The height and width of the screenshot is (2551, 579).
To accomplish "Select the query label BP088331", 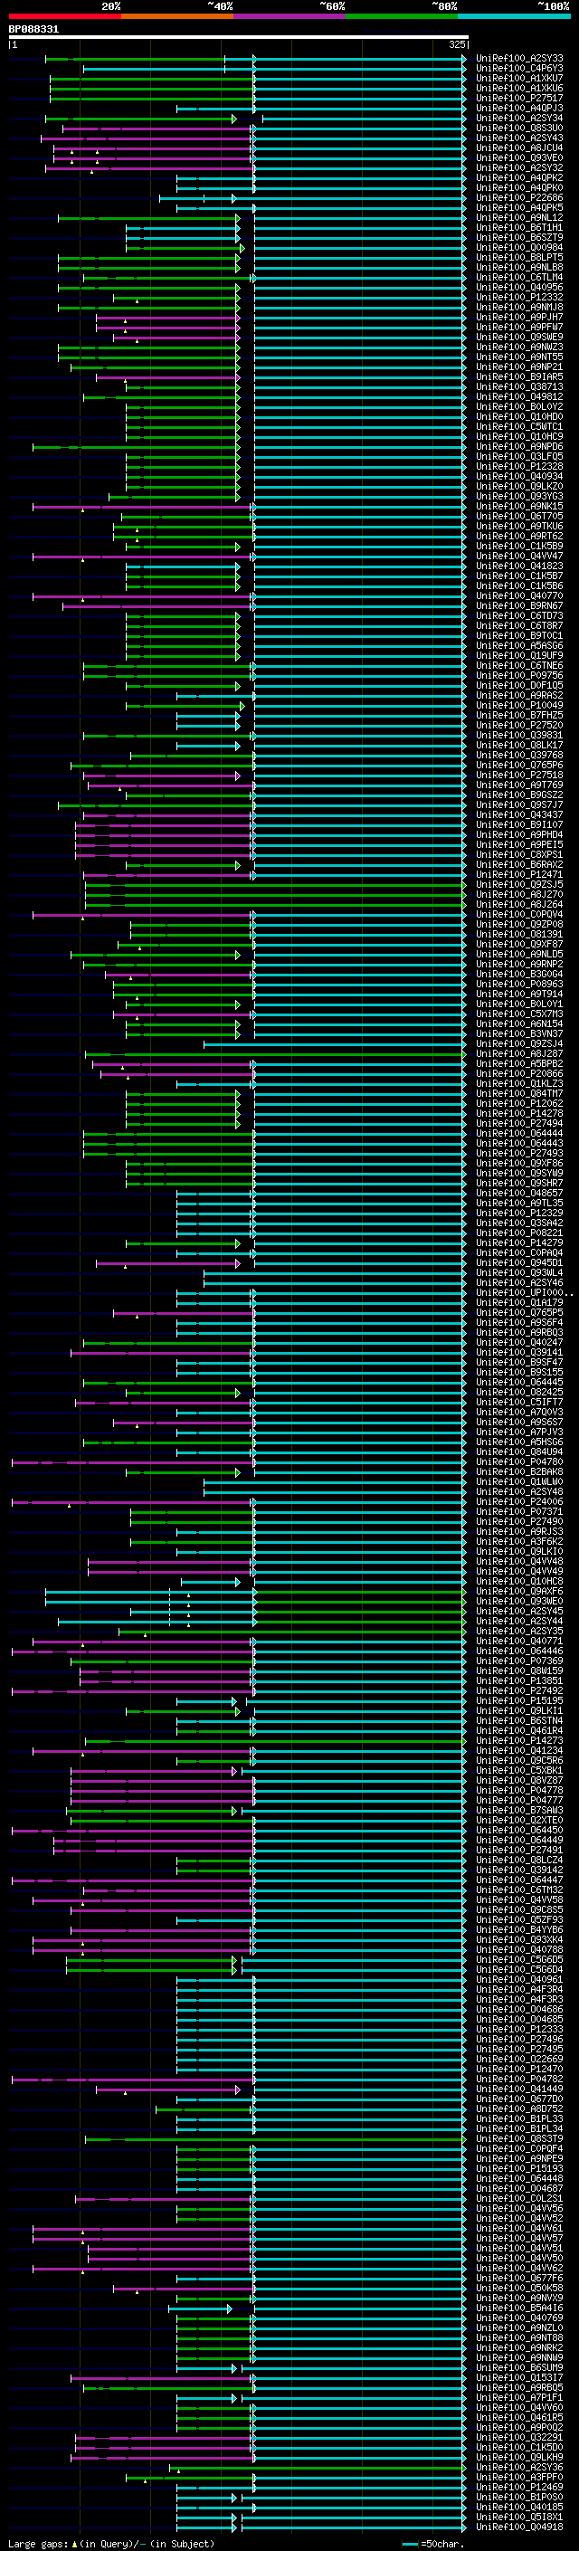I will tap(33, 29).
